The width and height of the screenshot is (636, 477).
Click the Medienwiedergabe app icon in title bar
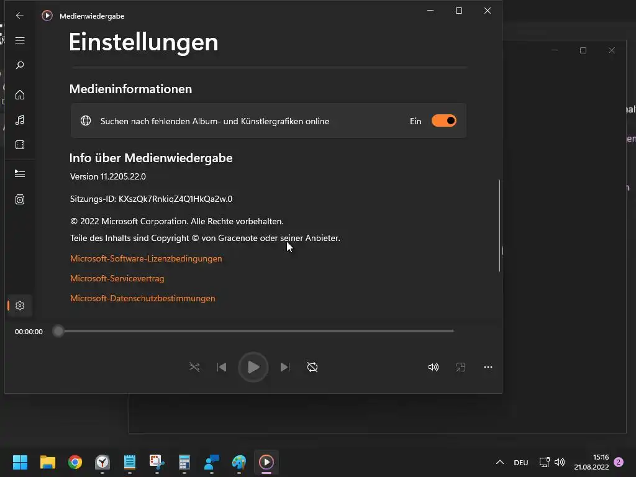[x=47, y=16]
